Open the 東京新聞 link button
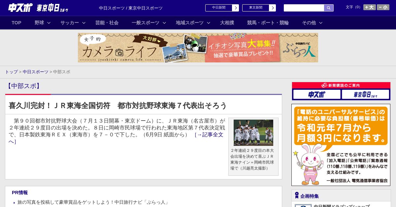The height and width of the screenshot is (207, 396). pyautogui.click(x=255, y=8)
